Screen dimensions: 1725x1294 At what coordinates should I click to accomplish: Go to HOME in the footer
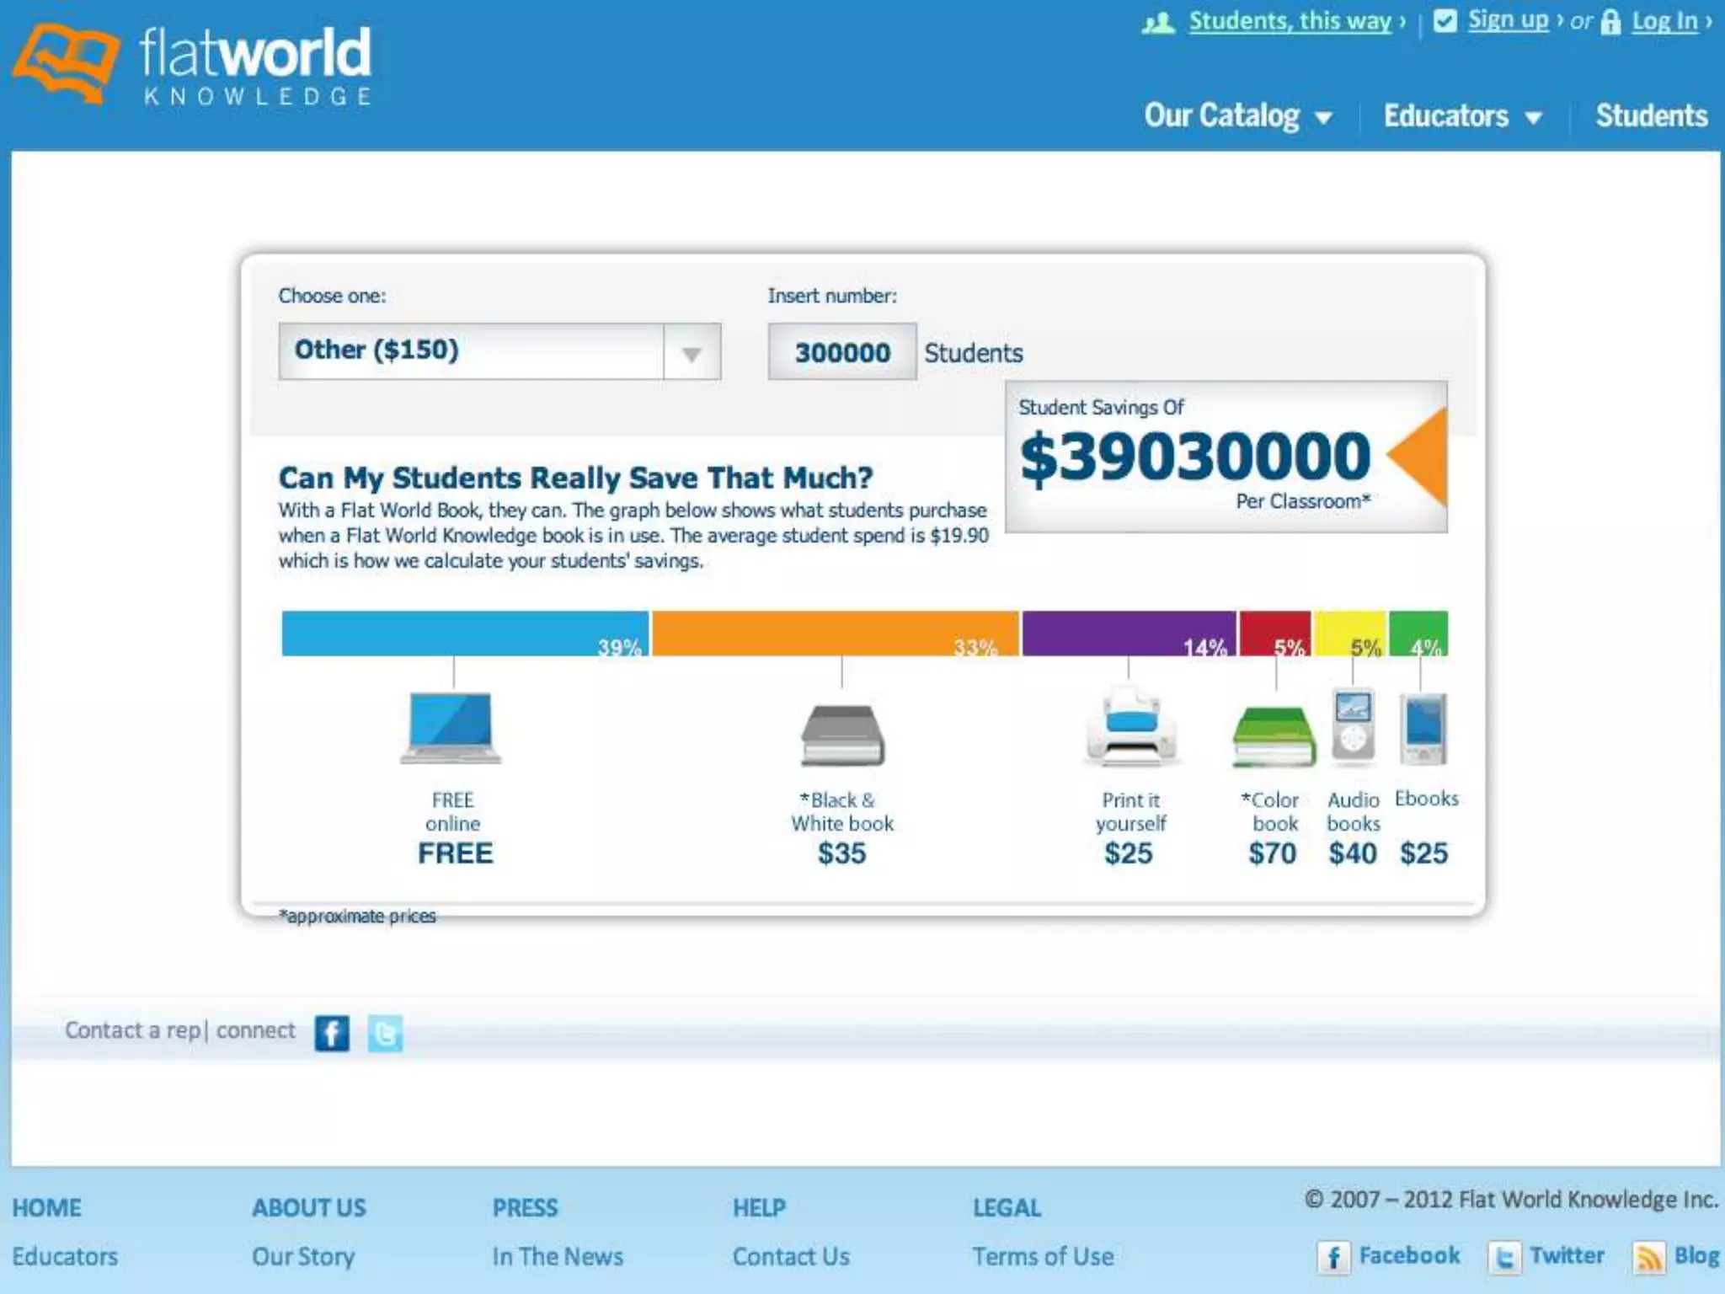47,1207
